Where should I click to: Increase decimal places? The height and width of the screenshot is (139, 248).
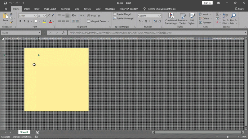(x=156, y=21)
